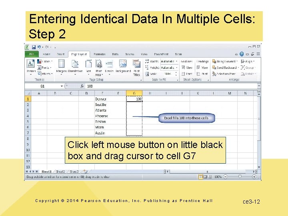Select the Sheet3 worksheet tab
Screen dimensions: 288x216
(74, 172)
